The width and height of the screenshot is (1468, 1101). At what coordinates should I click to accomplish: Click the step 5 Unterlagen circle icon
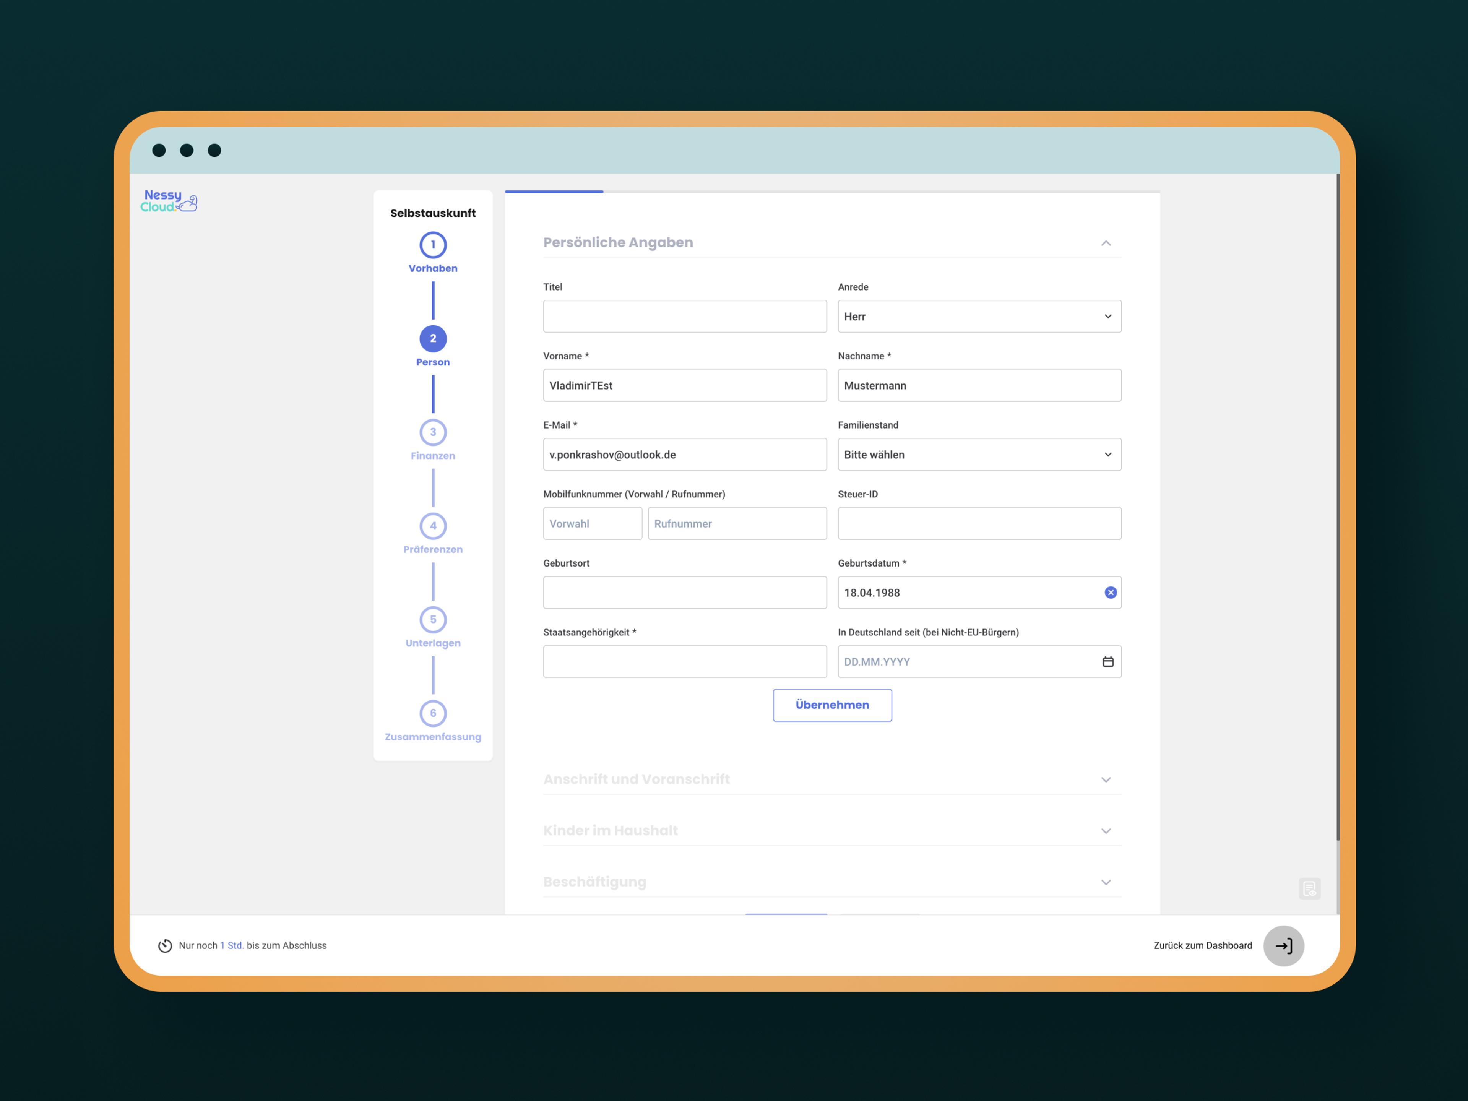(432, 619)
